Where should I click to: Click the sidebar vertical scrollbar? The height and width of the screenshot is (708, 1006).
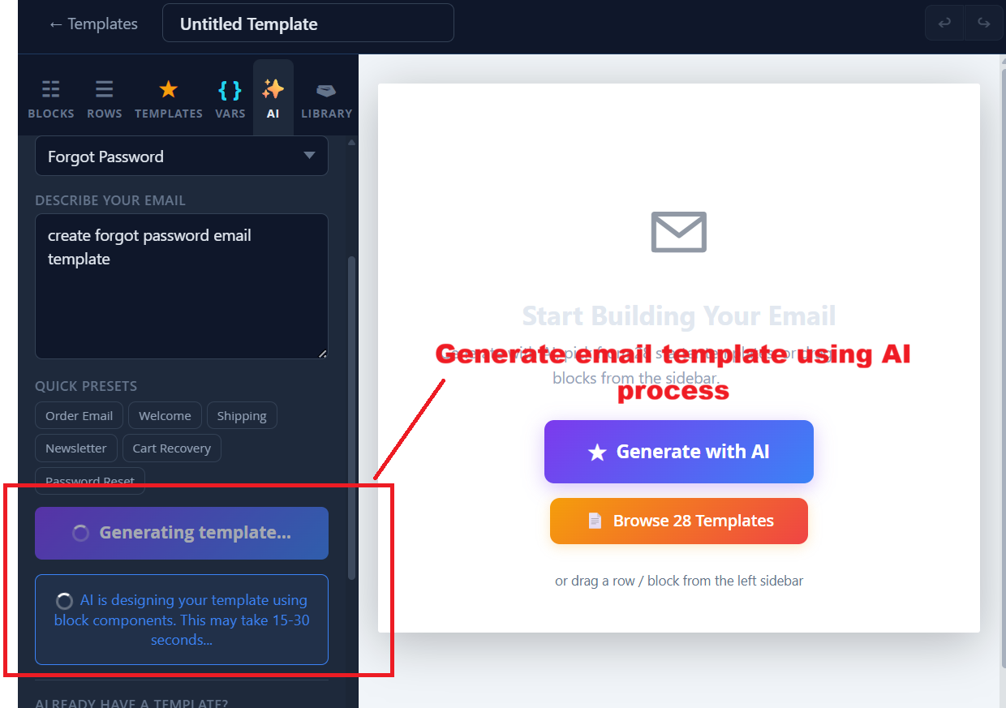pos(351,418)
